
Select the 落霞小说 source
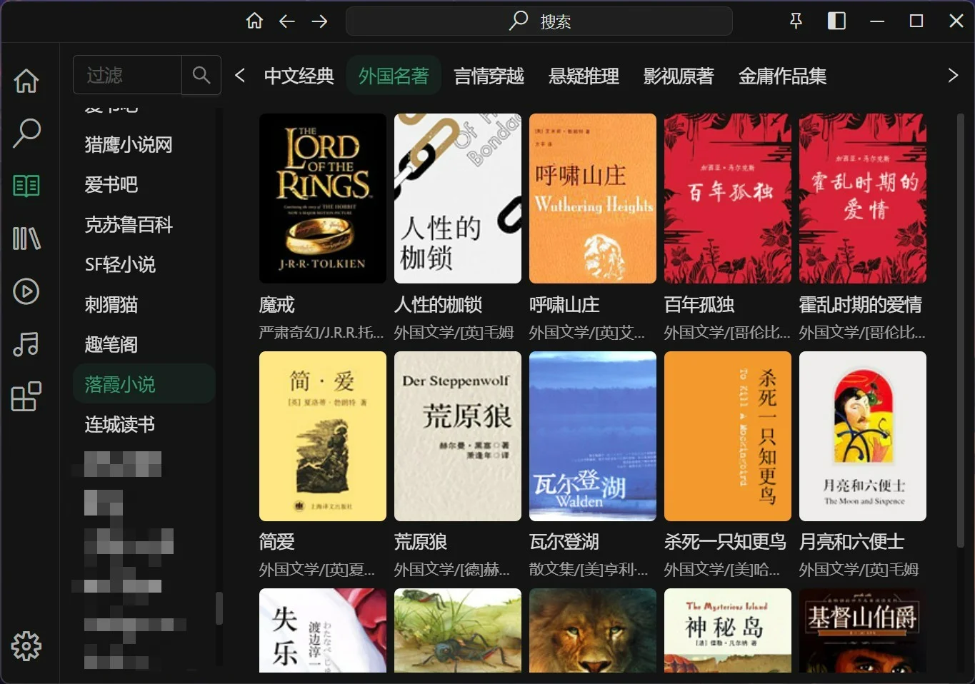click(x=144, y=384)
